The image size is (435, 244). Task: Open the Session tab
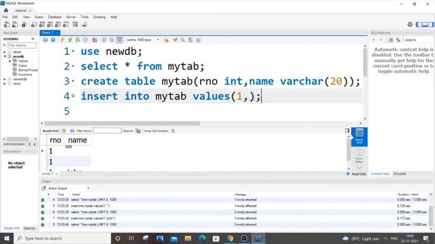[29, 228]
